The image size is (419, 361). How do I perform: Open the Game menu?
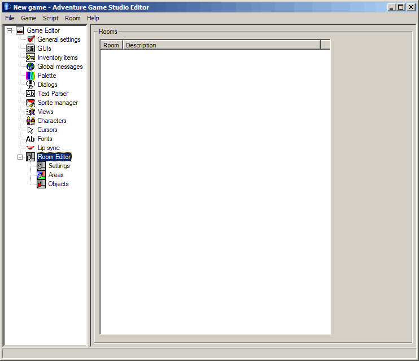29,18
